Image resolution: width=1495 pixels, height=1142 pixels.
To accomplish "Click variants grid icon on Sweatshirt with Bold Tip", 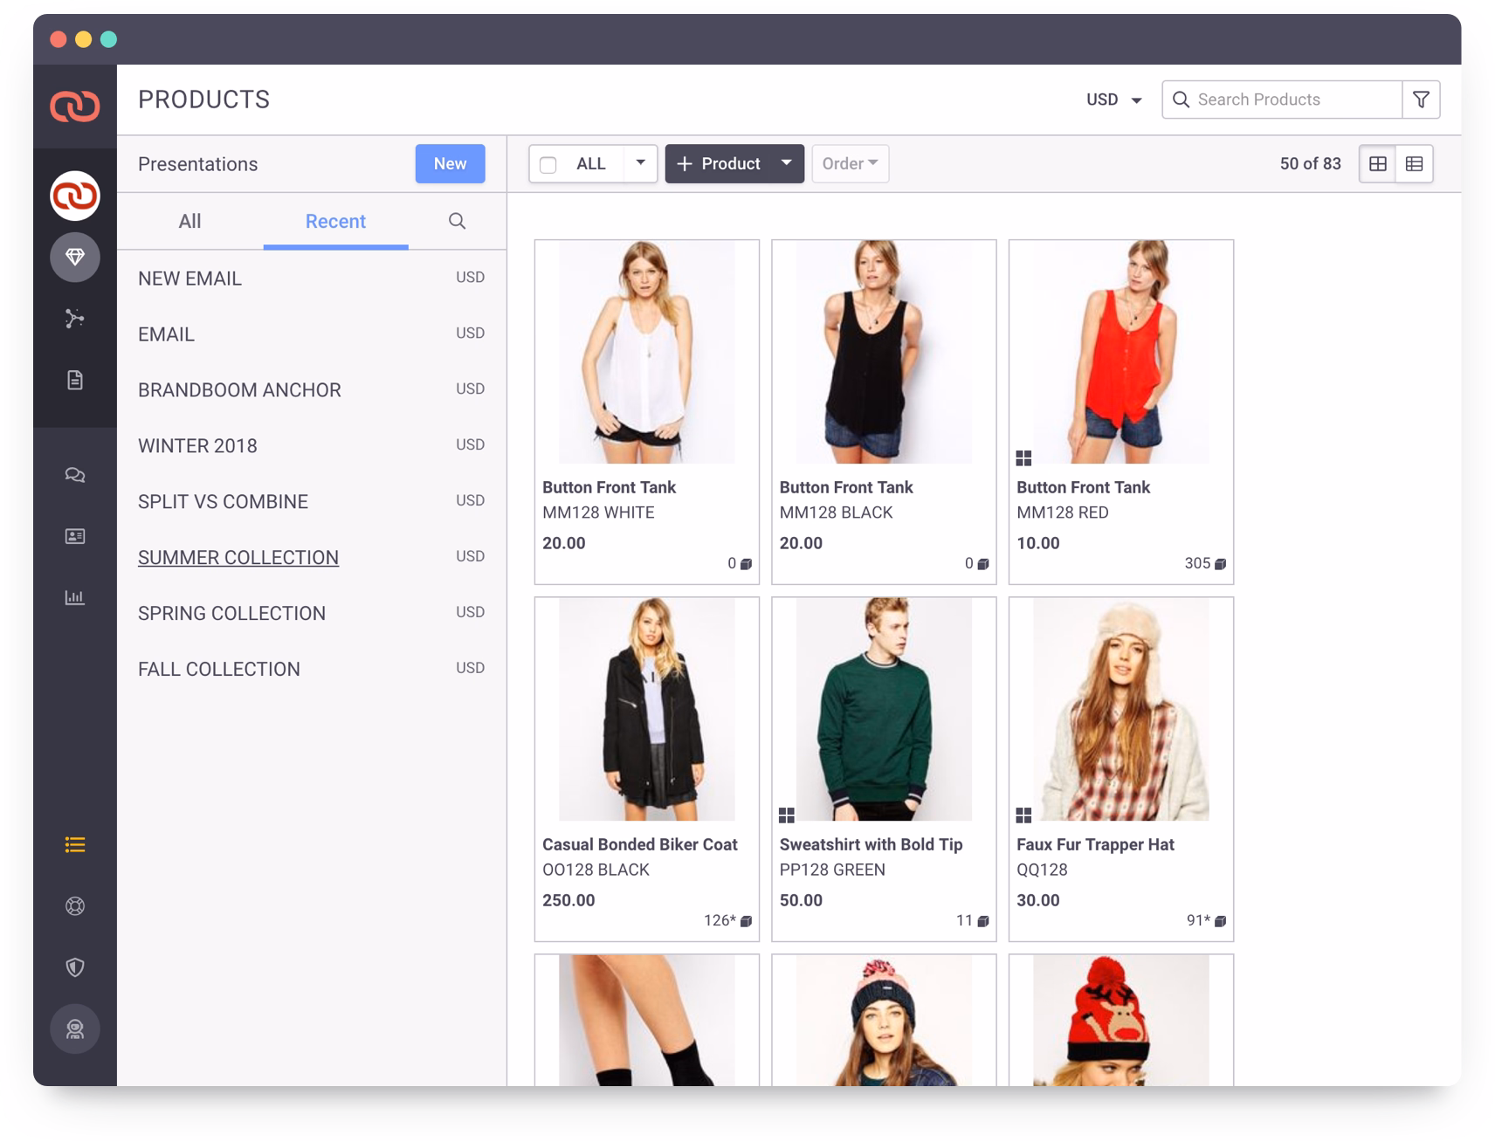I will pos(787,815).
